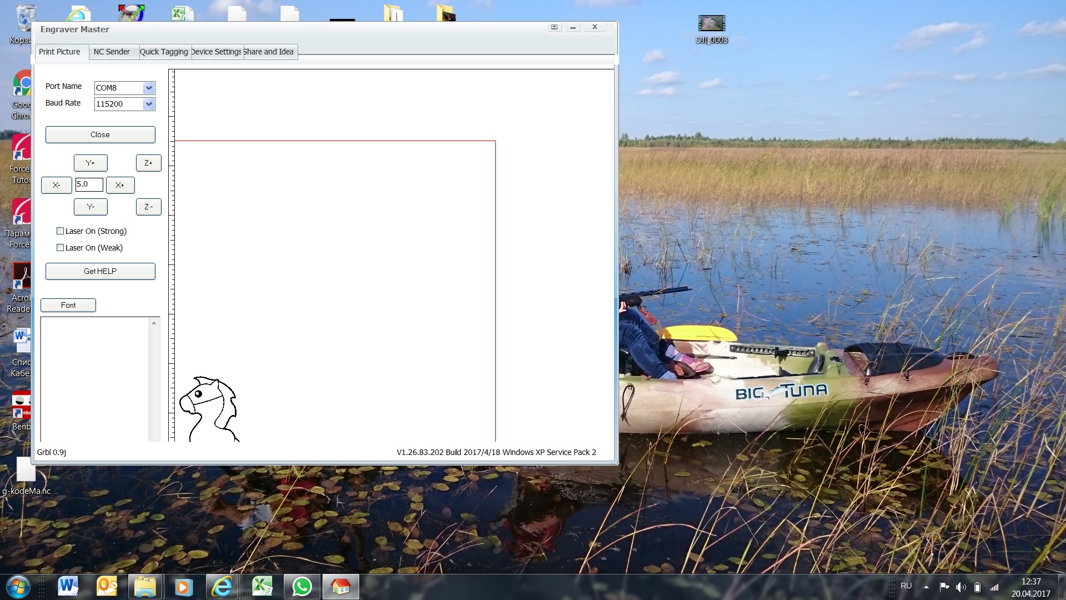Enable Laser On (Strong) checkbox
Viewport: 1066px width, 600px height.
(x=61, y=231)
